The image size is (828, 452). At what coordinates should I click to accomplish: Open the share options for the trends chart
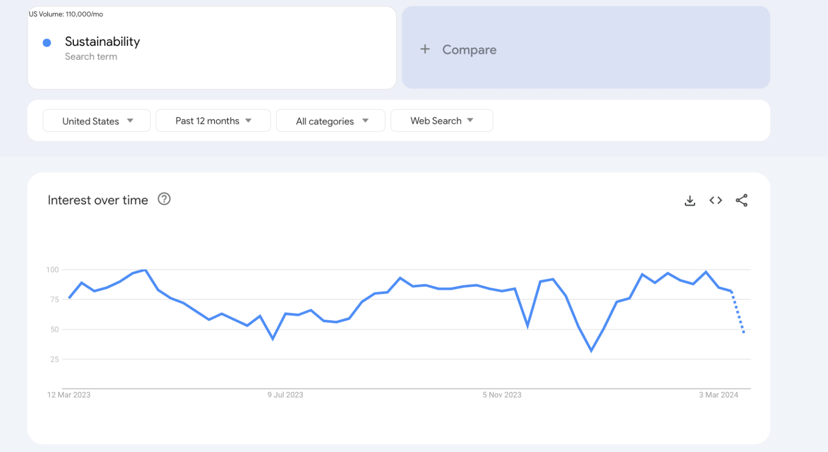click(741, 200)
